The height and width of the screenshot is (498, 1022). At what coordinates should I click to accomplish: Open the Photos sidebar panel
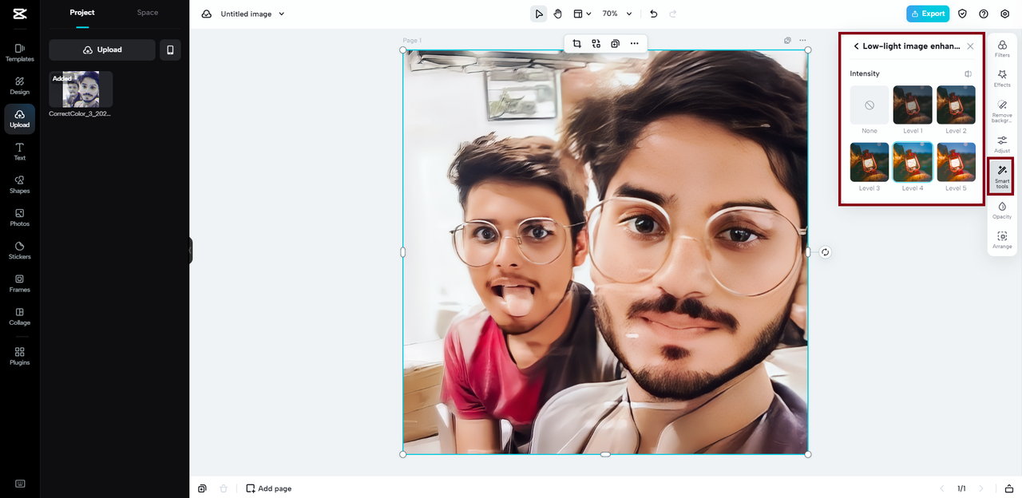pyautogui.click(x=19, y=218)
